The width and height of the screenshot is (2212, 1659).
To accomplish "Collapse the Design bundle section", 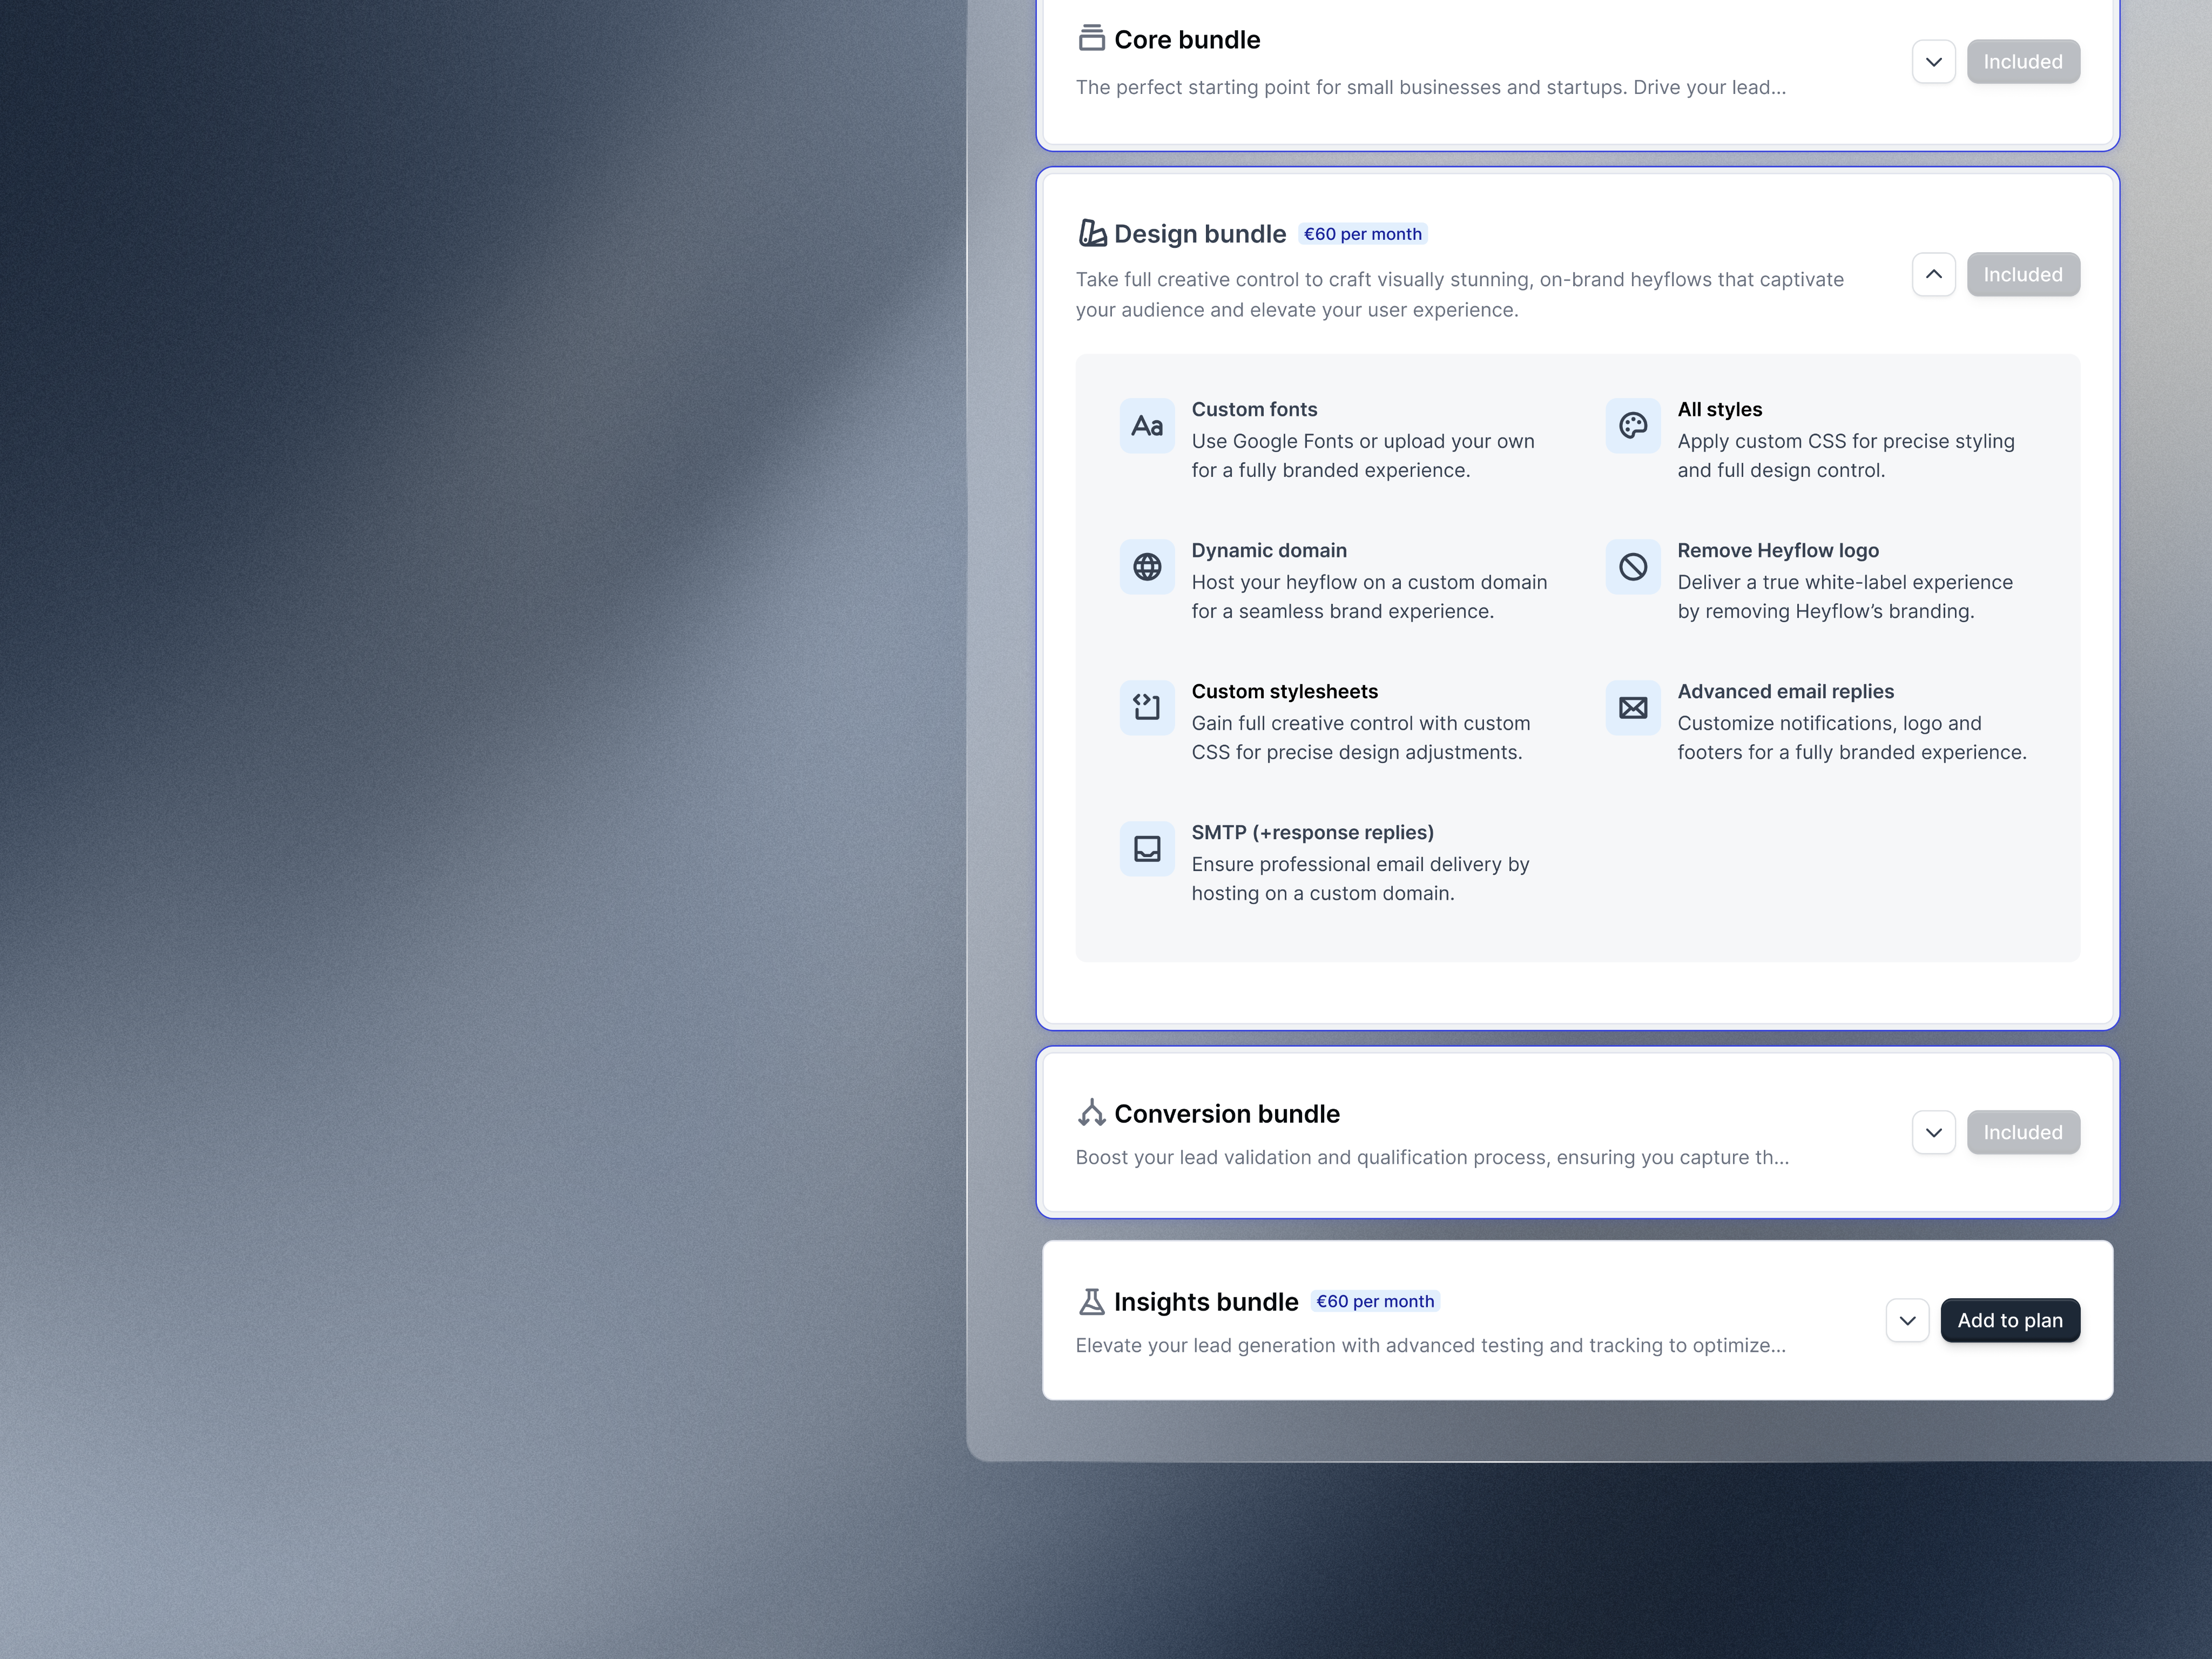I will pos(1933,274).
